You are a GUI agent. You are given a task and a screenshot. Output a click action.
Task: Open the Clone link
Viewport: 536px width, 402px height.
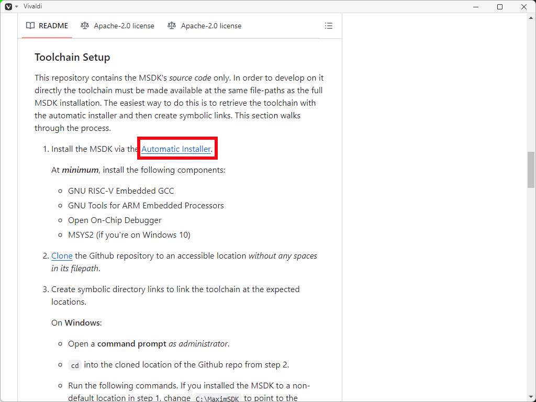[62, 255]
